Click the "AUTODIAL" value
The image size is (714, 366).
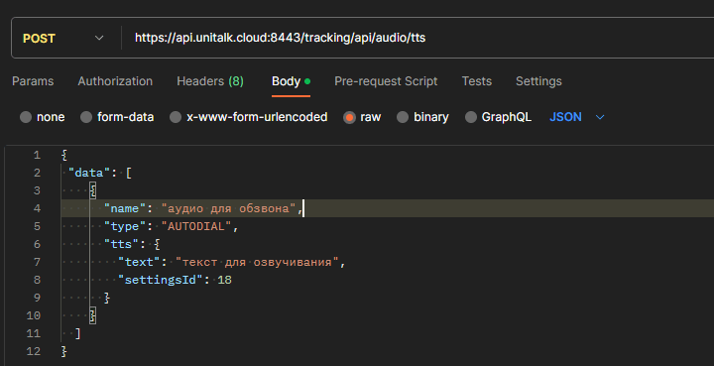(196, 226)
